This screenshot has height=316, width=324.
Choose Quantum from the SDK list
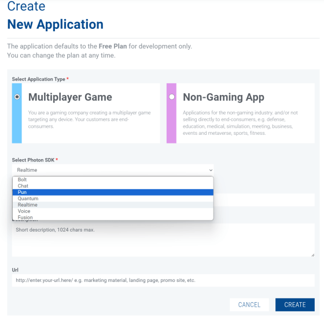[x=113, y=199]
